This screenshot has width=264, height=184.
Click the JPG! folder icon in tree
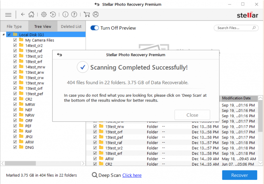tap(21, 136)
